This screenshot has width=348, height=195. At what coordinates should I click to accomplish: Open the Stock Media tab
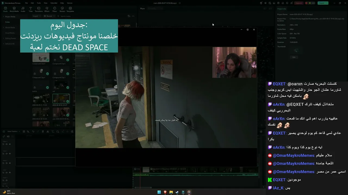14,9
